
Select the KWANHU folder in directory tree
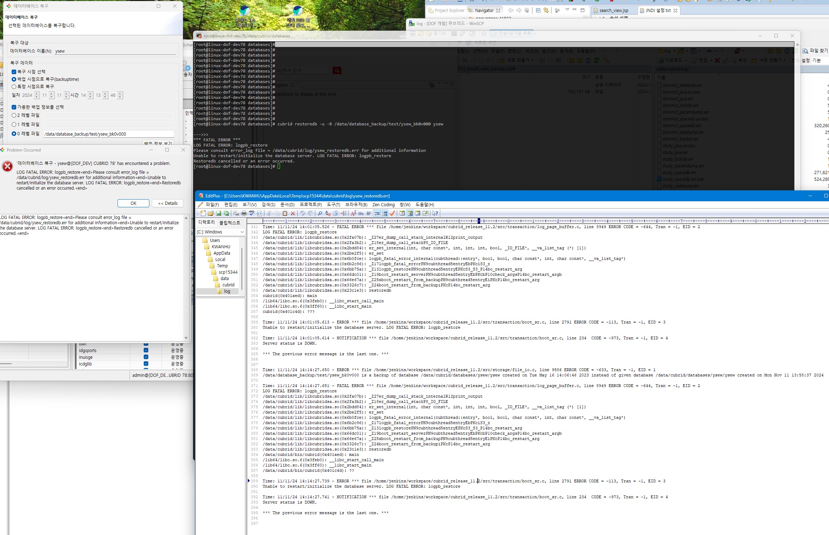[221, 247]
